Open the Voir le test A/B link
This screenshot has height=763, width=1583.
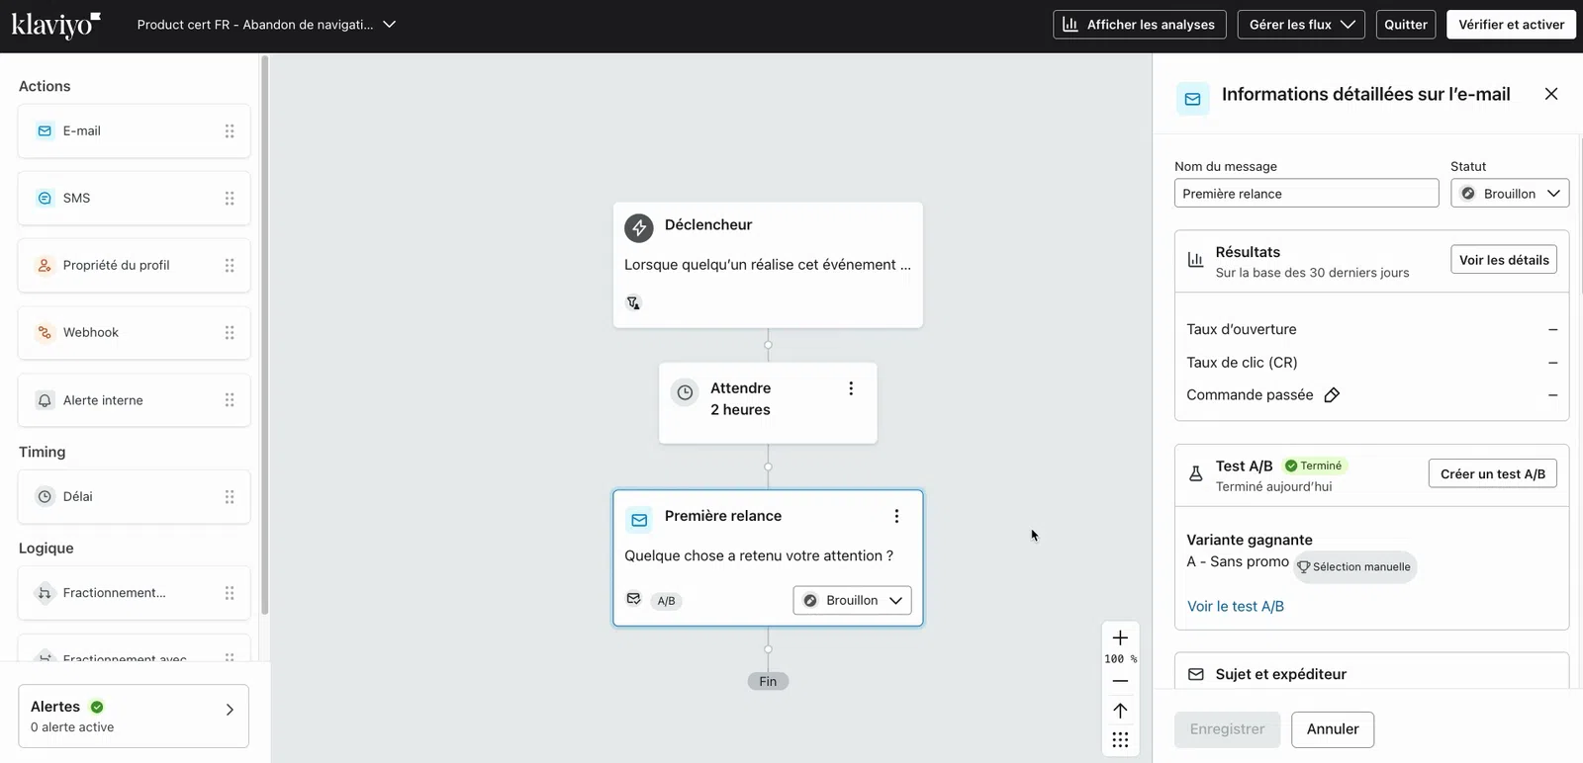click(1236, 607)
